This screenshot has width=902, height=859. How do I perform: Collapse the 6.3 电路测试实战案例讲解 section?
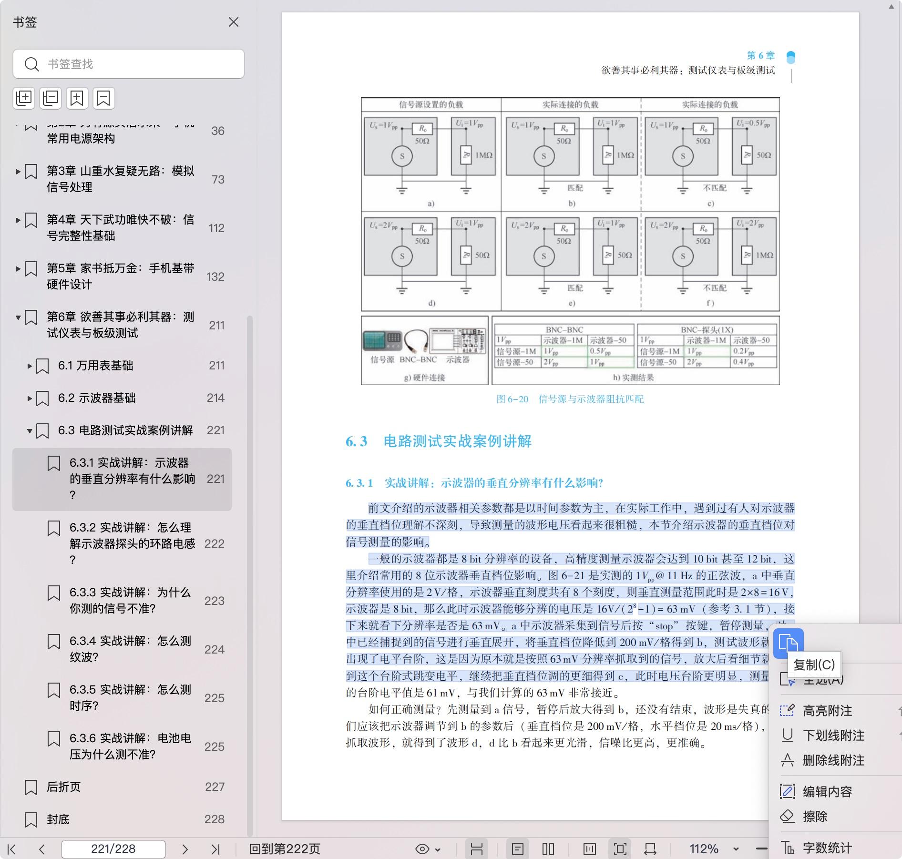(x=30, y=431)
